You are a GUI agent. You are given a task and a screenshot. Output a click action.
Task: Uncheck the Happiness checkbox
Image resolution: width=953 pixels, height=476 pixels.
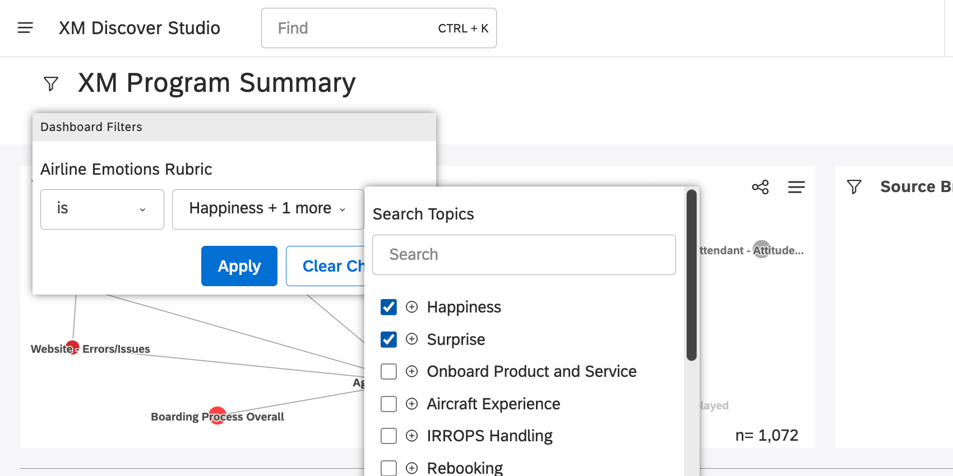pos(388,307)
